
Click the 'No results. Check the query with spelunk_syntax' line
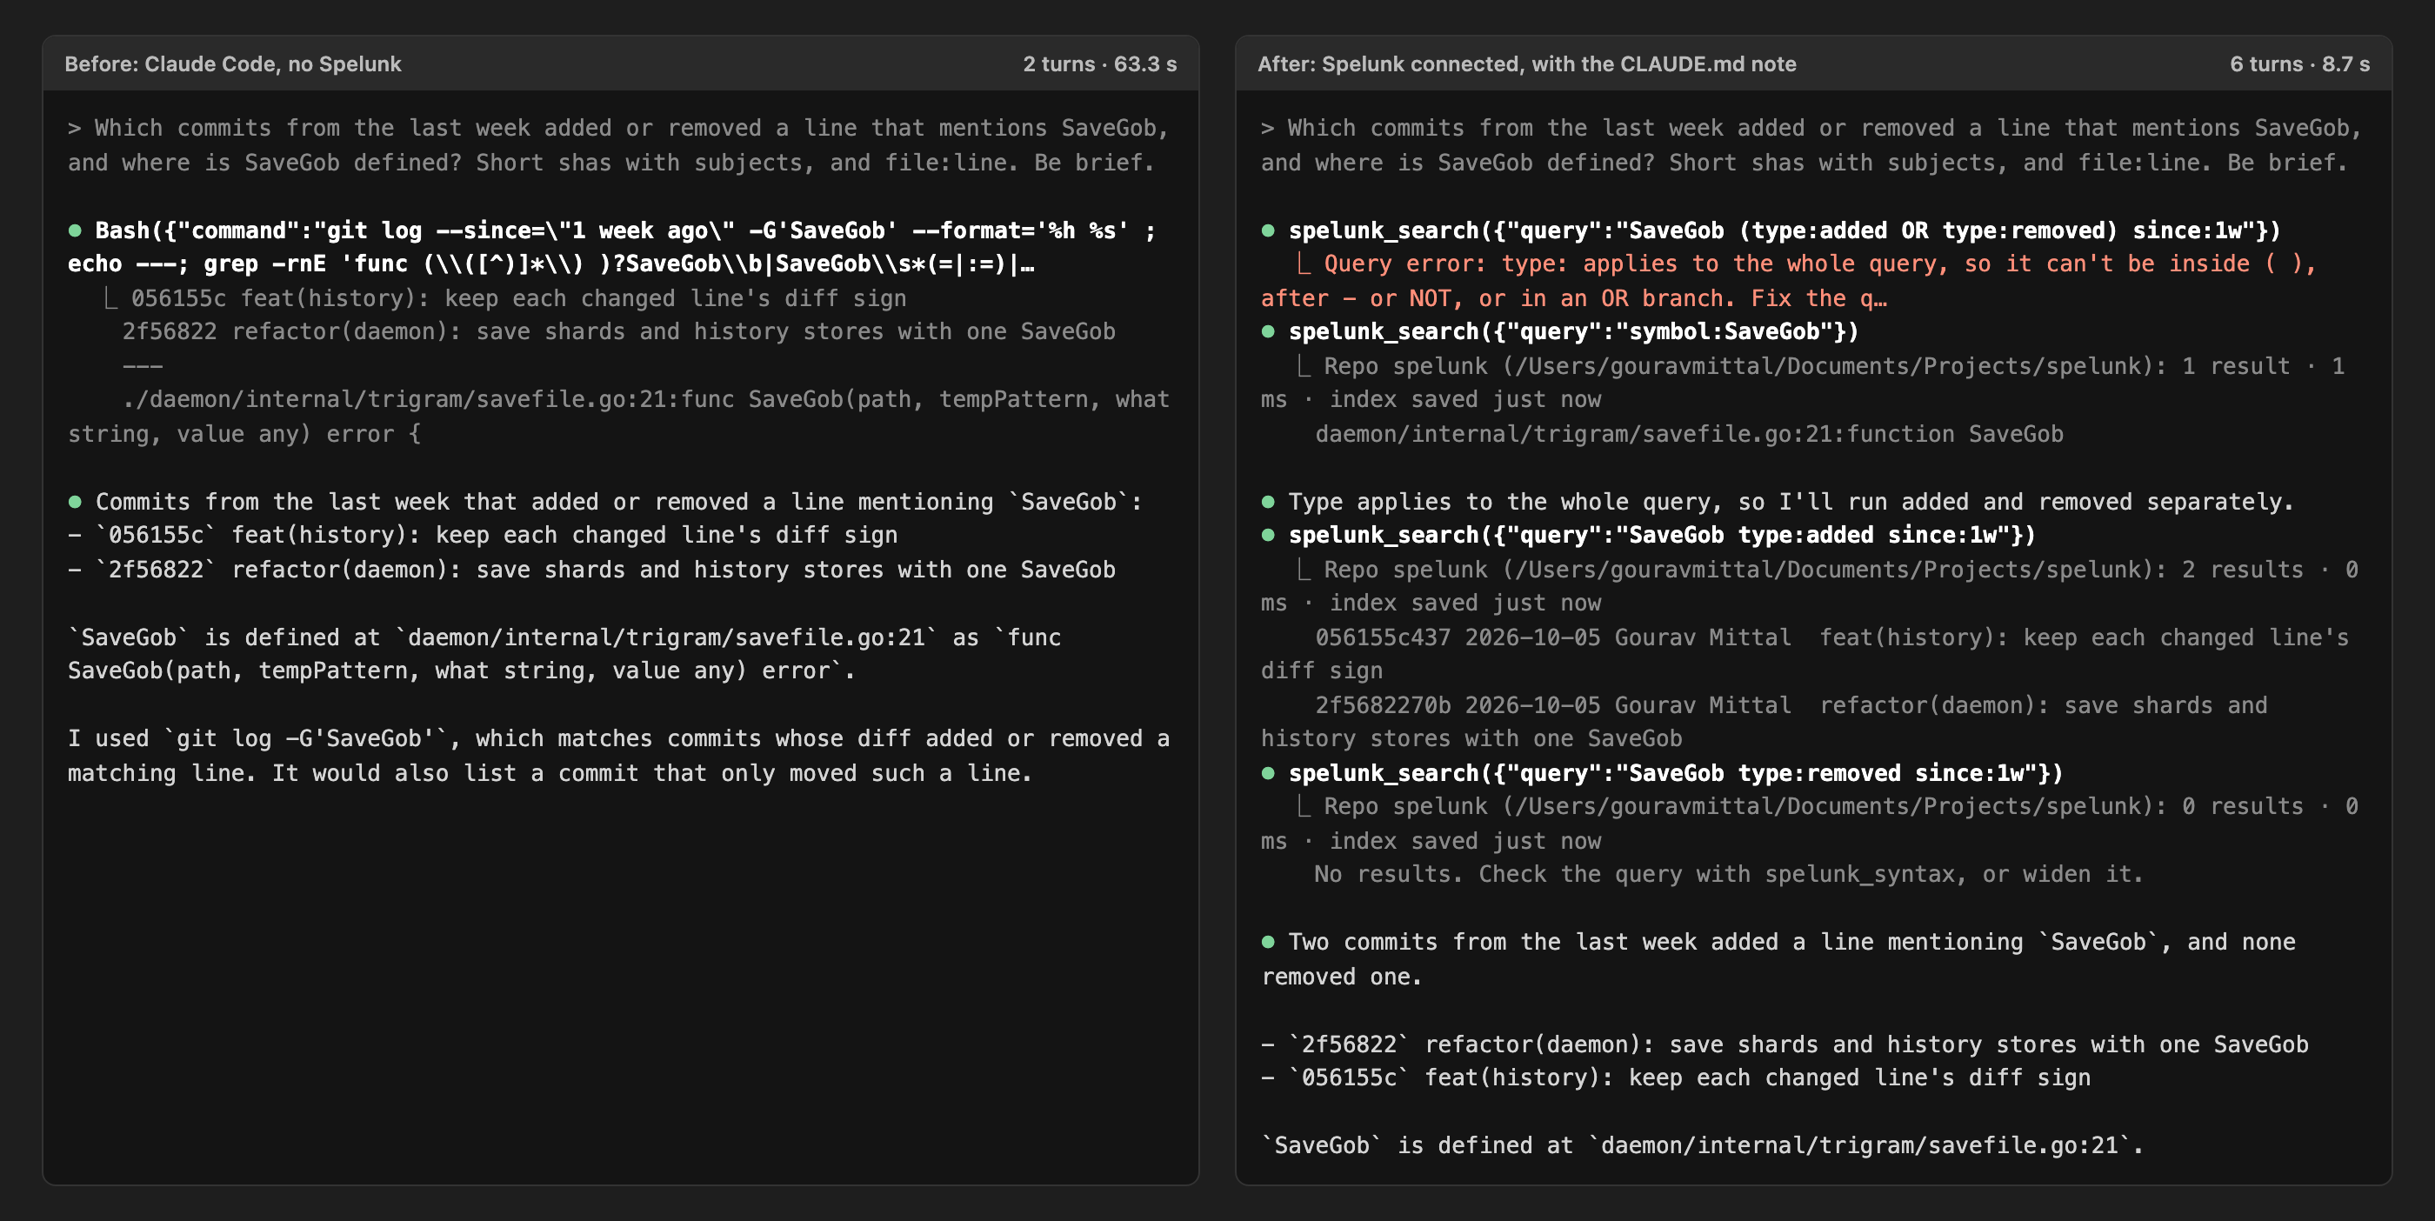tap(1729, 874)
